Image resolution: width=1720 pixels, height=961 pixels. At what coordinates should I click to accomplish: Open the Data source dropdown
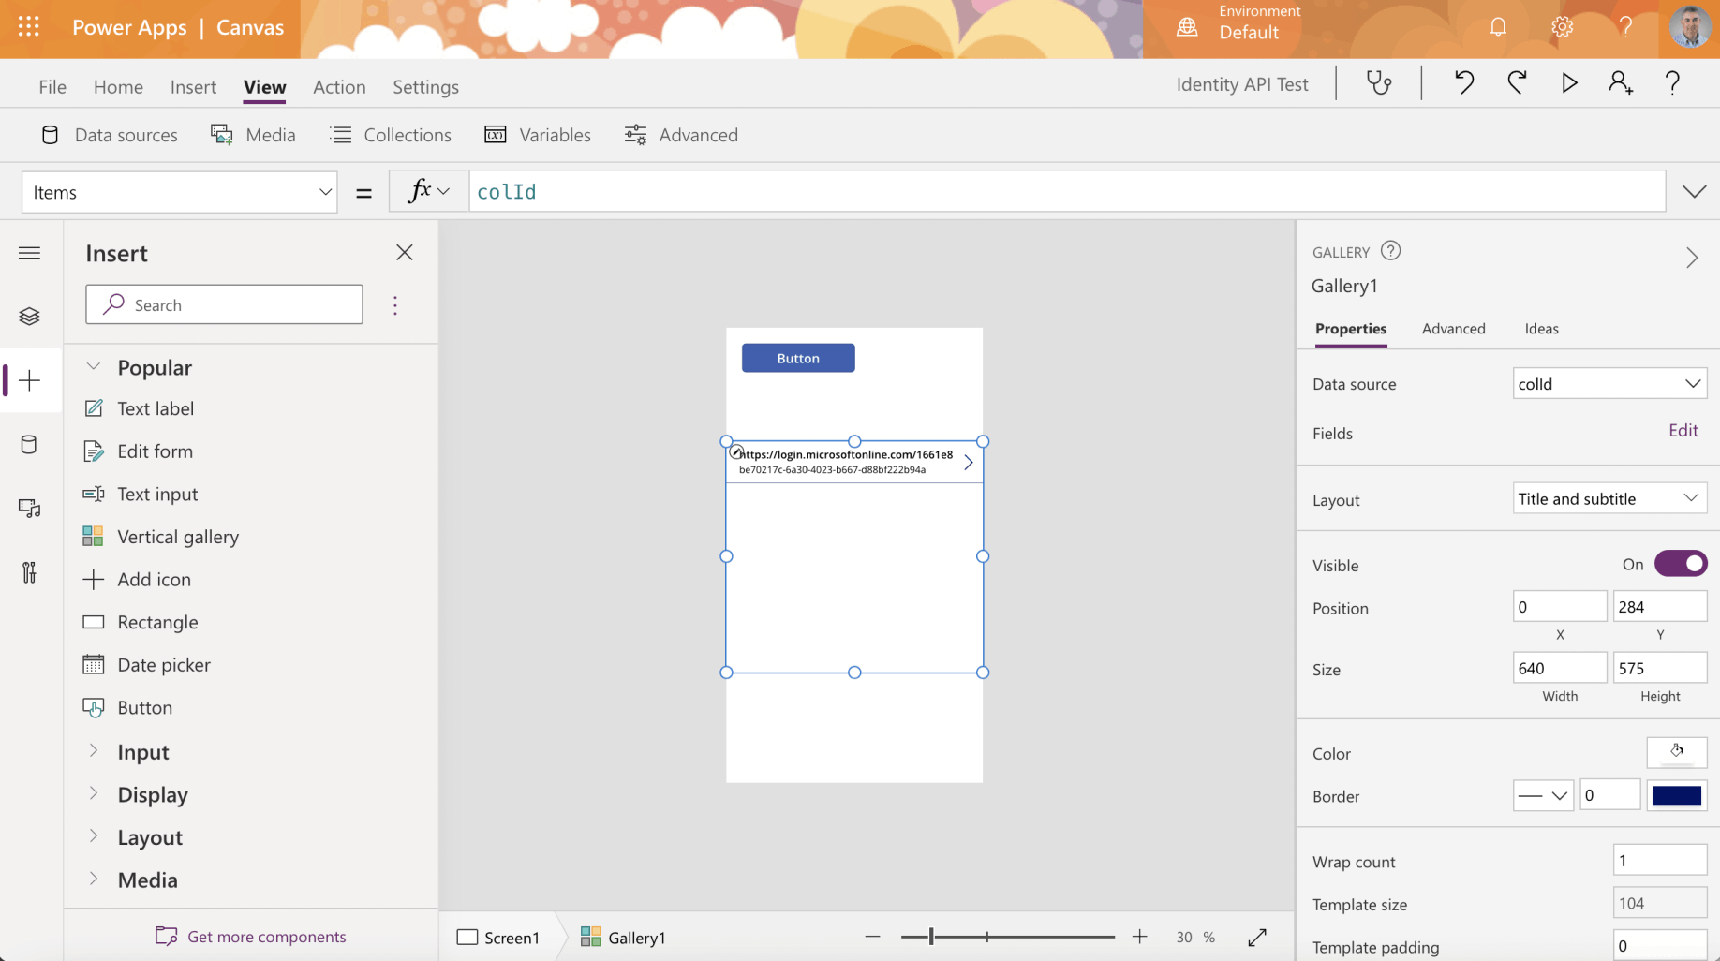(1609, 383)
